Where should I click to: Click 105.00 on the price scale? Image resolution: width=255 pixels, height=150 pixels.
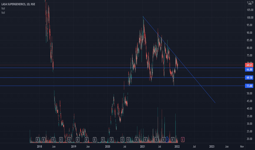tap(250, 10)
